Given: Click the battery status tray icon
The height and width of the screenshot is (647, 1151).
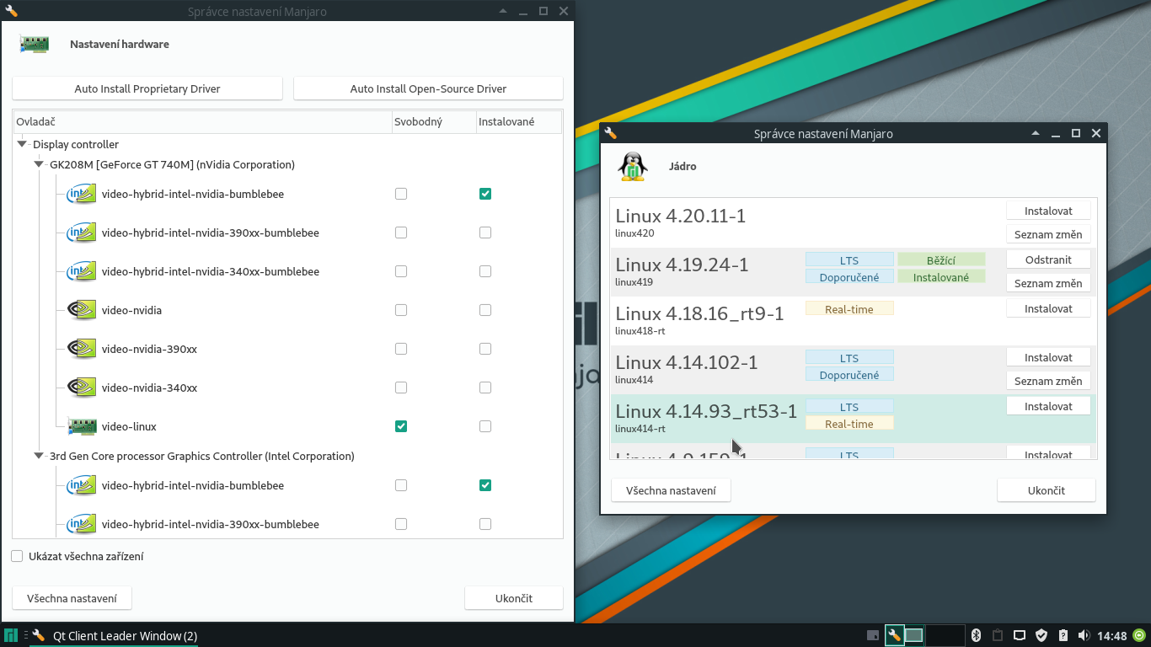Looking at the screenshot, I should click(x=1063, y=635).
